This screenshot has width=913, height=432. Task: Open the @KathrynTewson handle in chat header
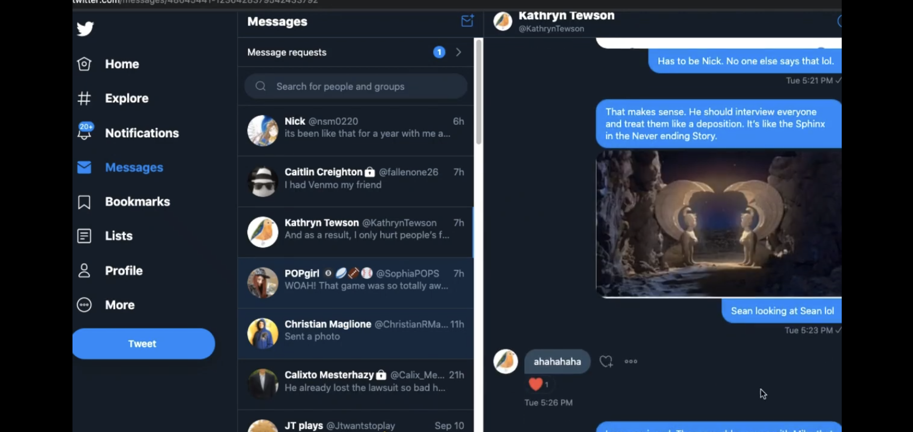click(x=551, y=29)
